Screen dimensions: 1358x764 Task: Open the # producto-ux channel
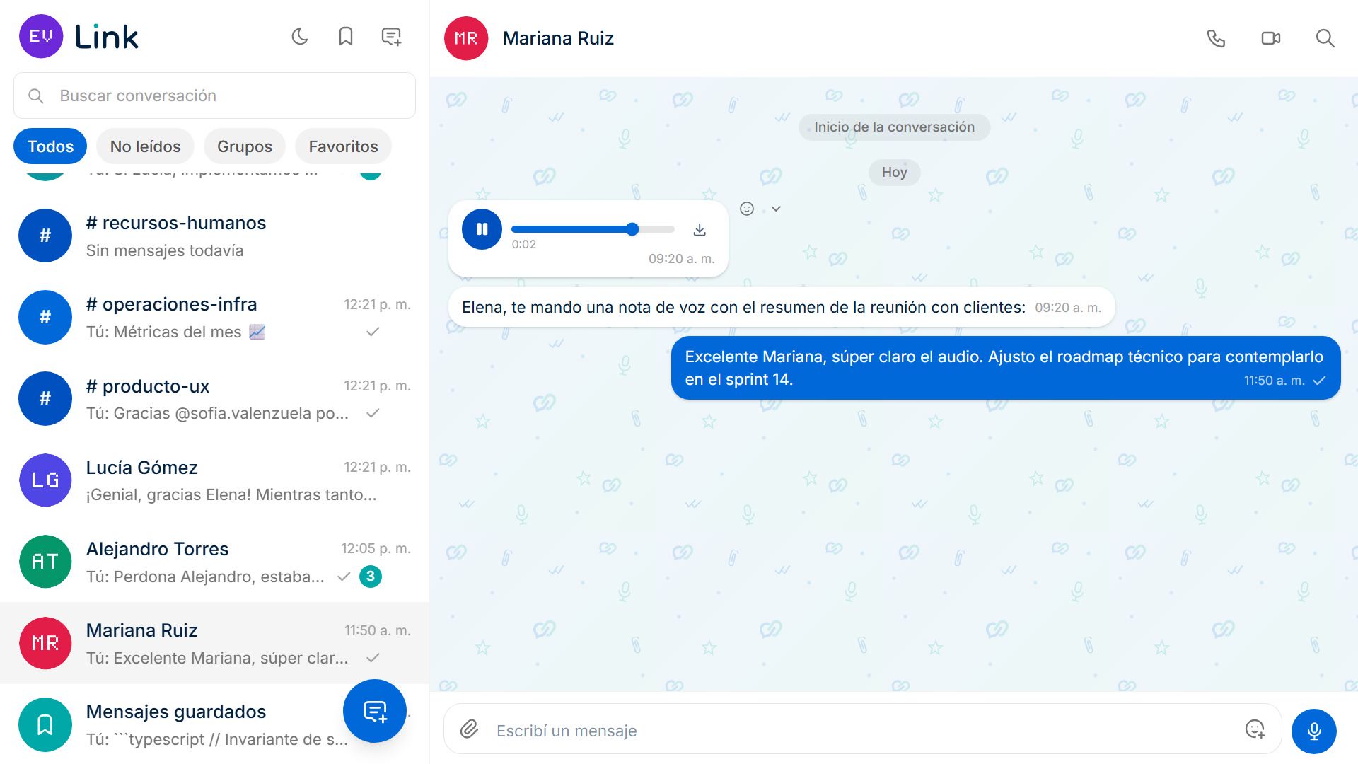214,399
